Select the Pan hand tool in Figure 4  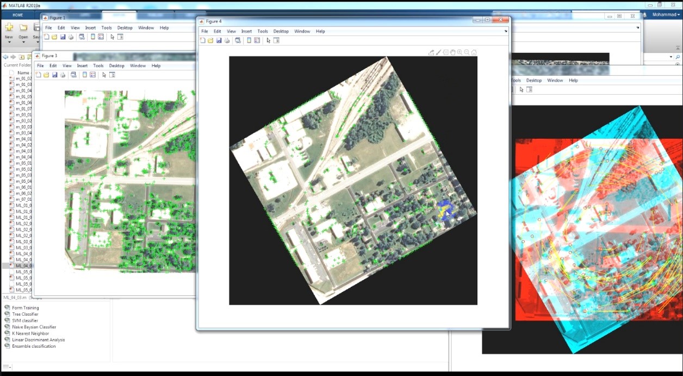pyautogui.click(x=453, y=53)
